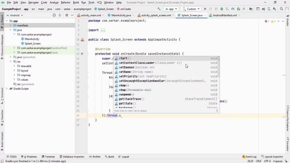290x163 pixels.
Task: Click the completion popup scrollbar
Action: tap(218, 67)
